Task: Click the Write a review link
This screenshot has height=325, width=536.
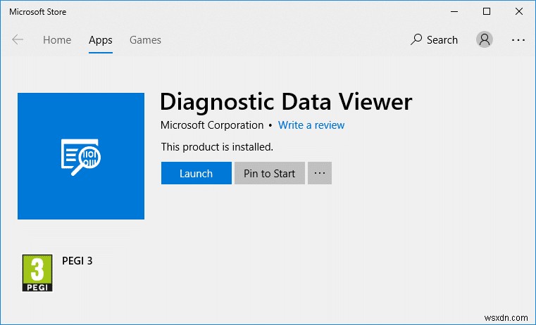Action: [311, 125]
